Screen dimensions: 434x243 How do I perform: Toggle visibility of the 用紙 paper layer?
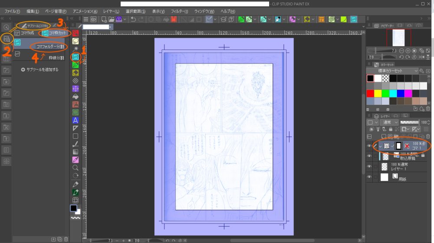pyautogui.click(x=370, y=177)
